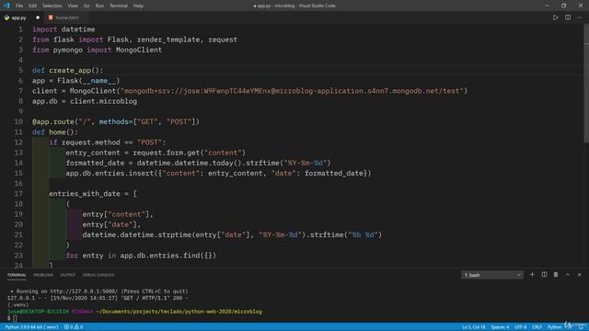The width and height of the screenshot is (589, 331).
Task: Click the Python interpreter version in the status bar
Action: [x=31, y=327]
